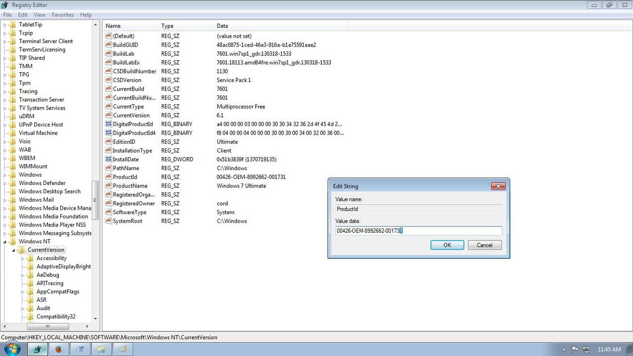Click the CSDVersion string value icon
This screenshot has height=356, width=633.
coord(108,80)
